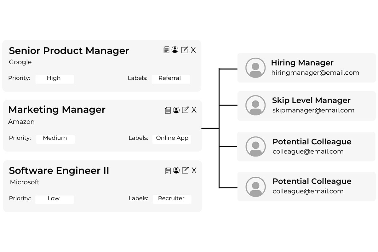Edit the Software Engineer II job card
This screenshot has height=252, width=378.
point(186,170)
